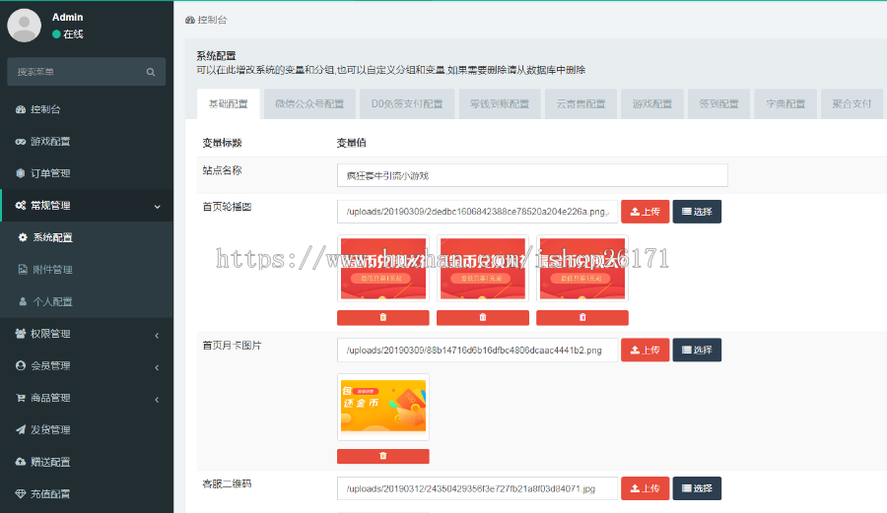Click the 系统配置 gear icon

(x=23, y=237)
